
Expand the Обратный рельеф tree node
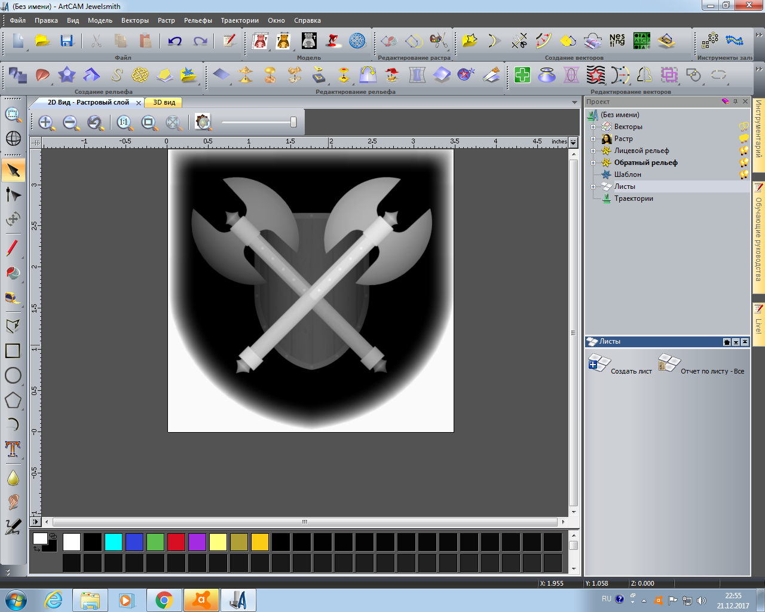pyautogui.click(x=593, y=163)
